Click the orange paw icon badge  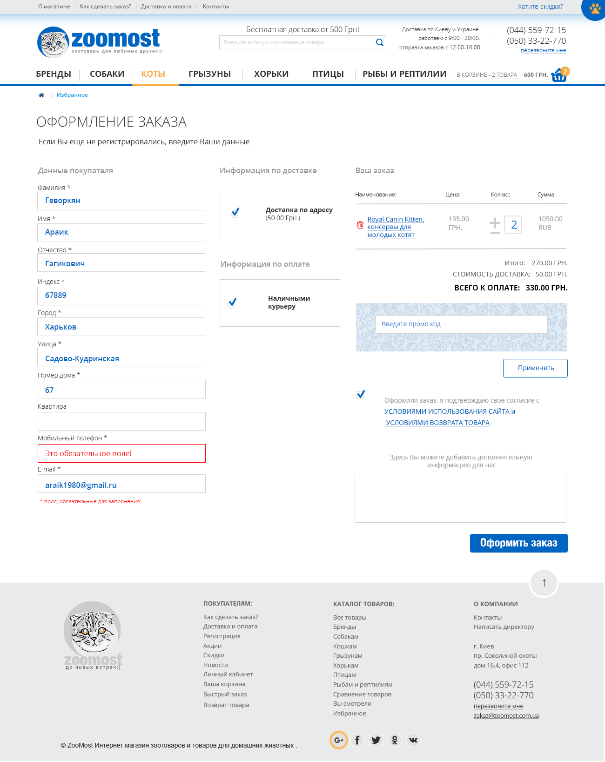coord(594,8)
